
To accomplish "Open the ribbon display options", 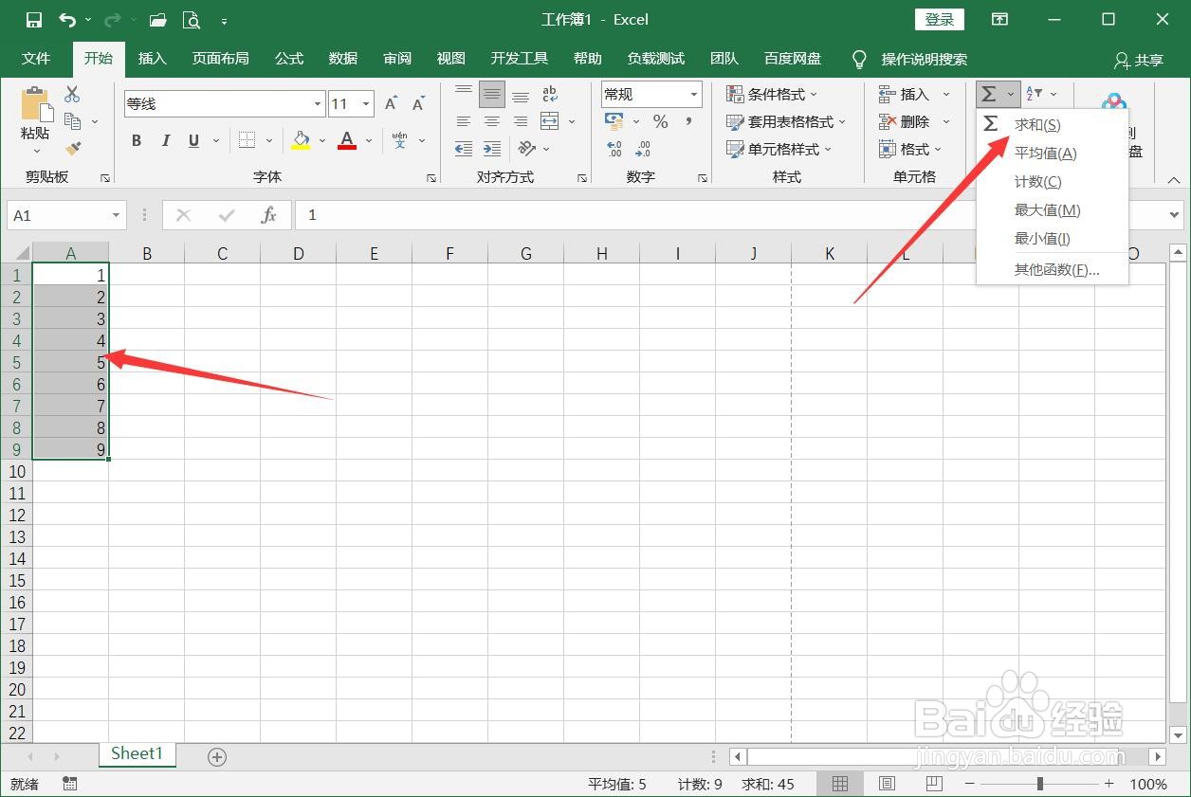I will [999, 19].
